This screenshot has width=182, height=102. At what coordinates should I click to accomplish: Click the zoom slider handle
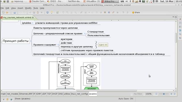(x=164, y=94)
